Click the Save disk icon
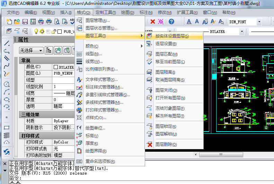Image resolution: width=274 pixels, height=184 pixels. [x=25, y=22]
